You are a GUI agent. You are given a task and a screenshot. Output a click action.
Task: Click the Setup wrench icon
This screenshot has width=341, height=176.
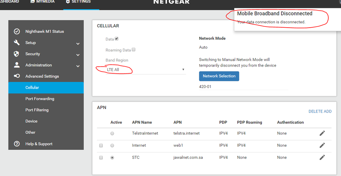(x=17, y=43)
